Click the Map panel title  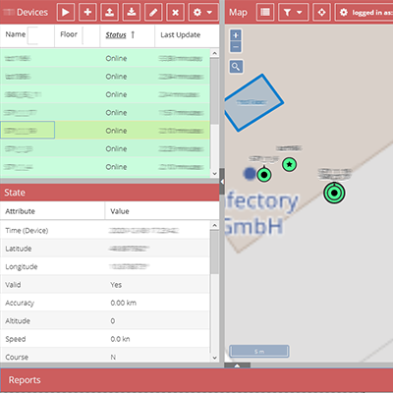tap(238, 12)
